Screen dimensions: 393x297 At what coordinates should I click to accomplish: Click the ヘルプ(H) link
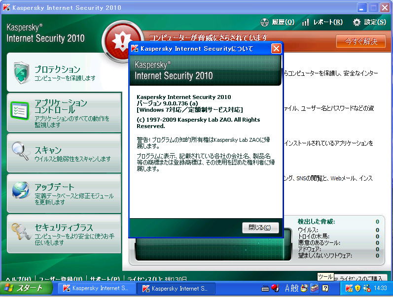(18, 278)
